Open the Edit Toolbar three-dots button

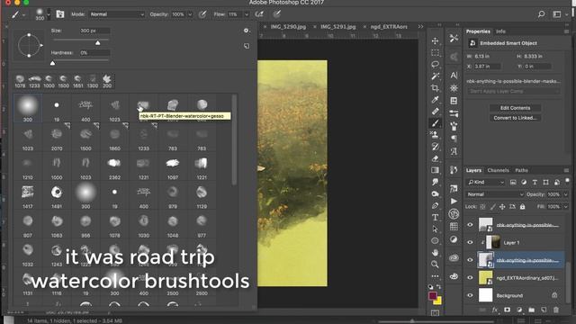coord(436,276)
